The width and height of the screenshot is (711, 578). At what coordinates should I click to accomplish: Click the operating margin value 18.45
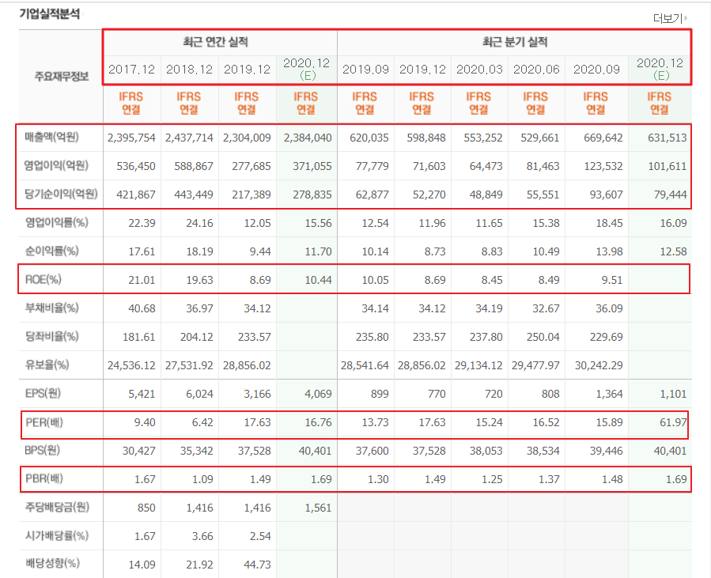[610, 224]
